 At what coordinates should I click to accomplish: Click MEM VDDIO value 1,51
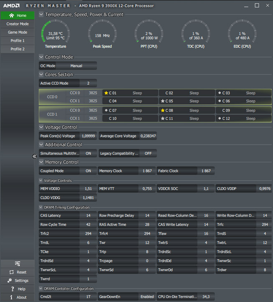(88, 189)
